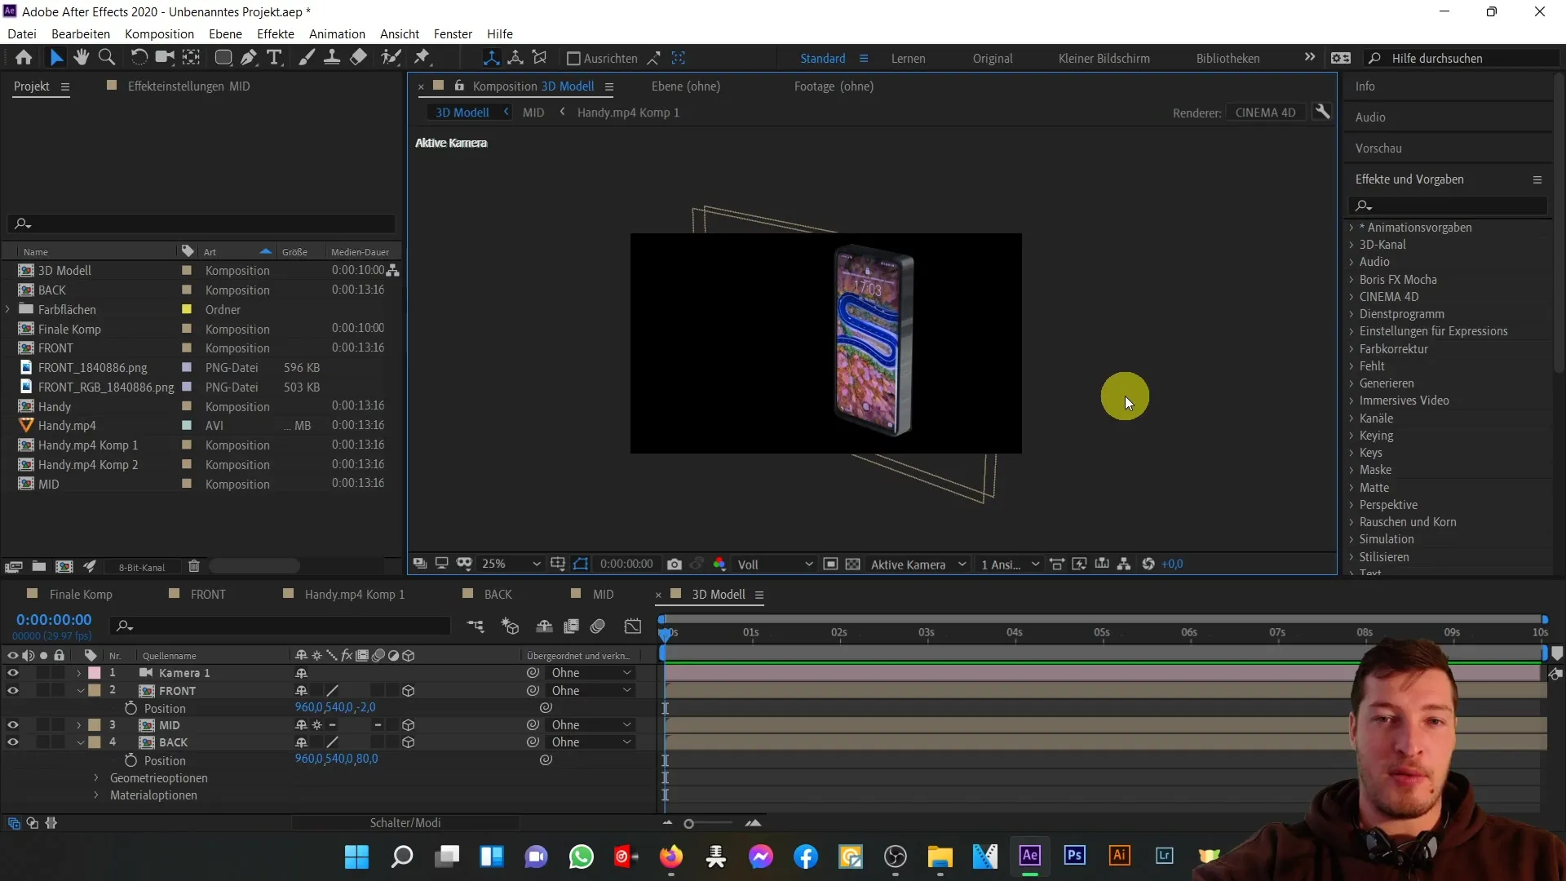Click the timeline zoom slider handle
This screenshot has width=1566, height=881.
[688, 824]
